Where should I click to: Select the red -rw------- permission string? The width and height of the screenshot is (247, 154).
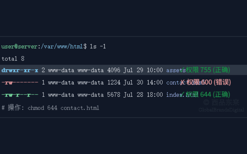[x=20, y=82]
